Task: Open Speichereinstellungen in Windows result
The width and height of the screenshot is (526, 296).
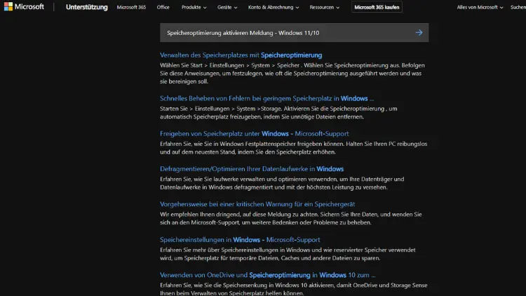Action: 240,240
